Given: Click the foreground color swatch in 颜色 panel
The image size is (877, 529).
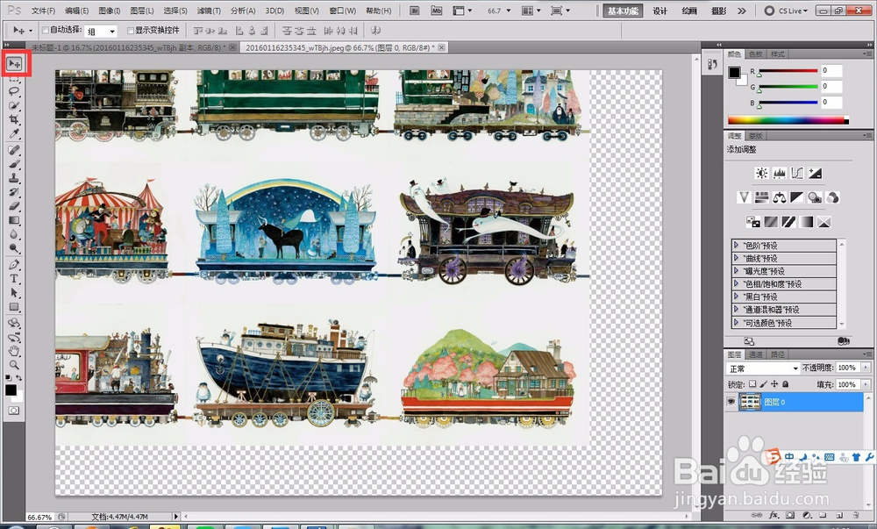Looking at the screenshot, I should point(734,72).
